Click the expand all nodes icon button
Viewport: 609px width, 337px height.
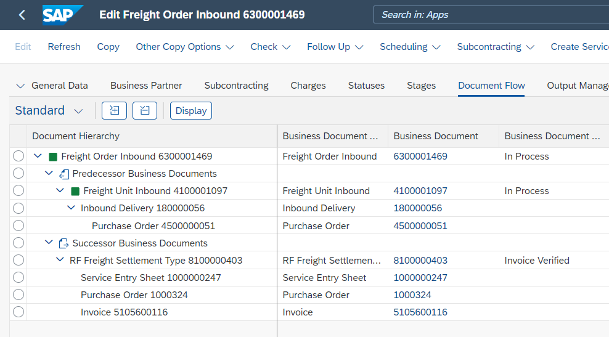[x=114, y=110]
